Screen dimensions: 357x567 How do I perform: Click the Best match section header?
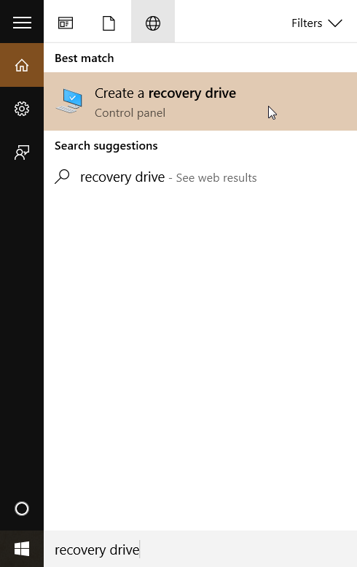point(84,58)
